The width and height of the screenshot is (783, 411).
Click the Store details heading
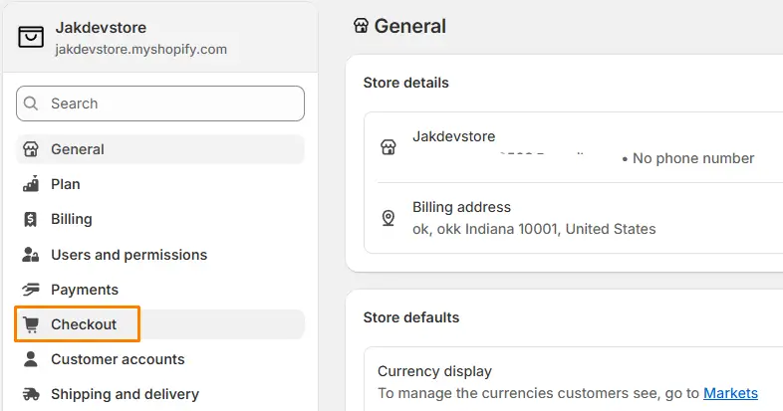[406, 83]
